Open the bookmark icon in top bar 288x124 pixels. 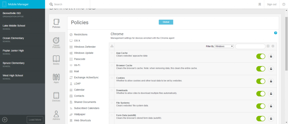[x=260, y=4]
